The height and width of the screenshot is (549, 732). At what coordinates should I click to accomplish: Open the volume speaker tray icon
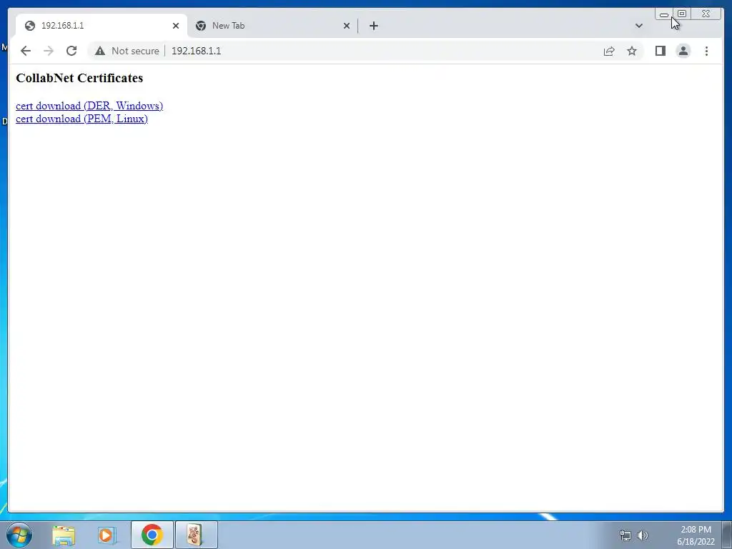coord(643,535)
